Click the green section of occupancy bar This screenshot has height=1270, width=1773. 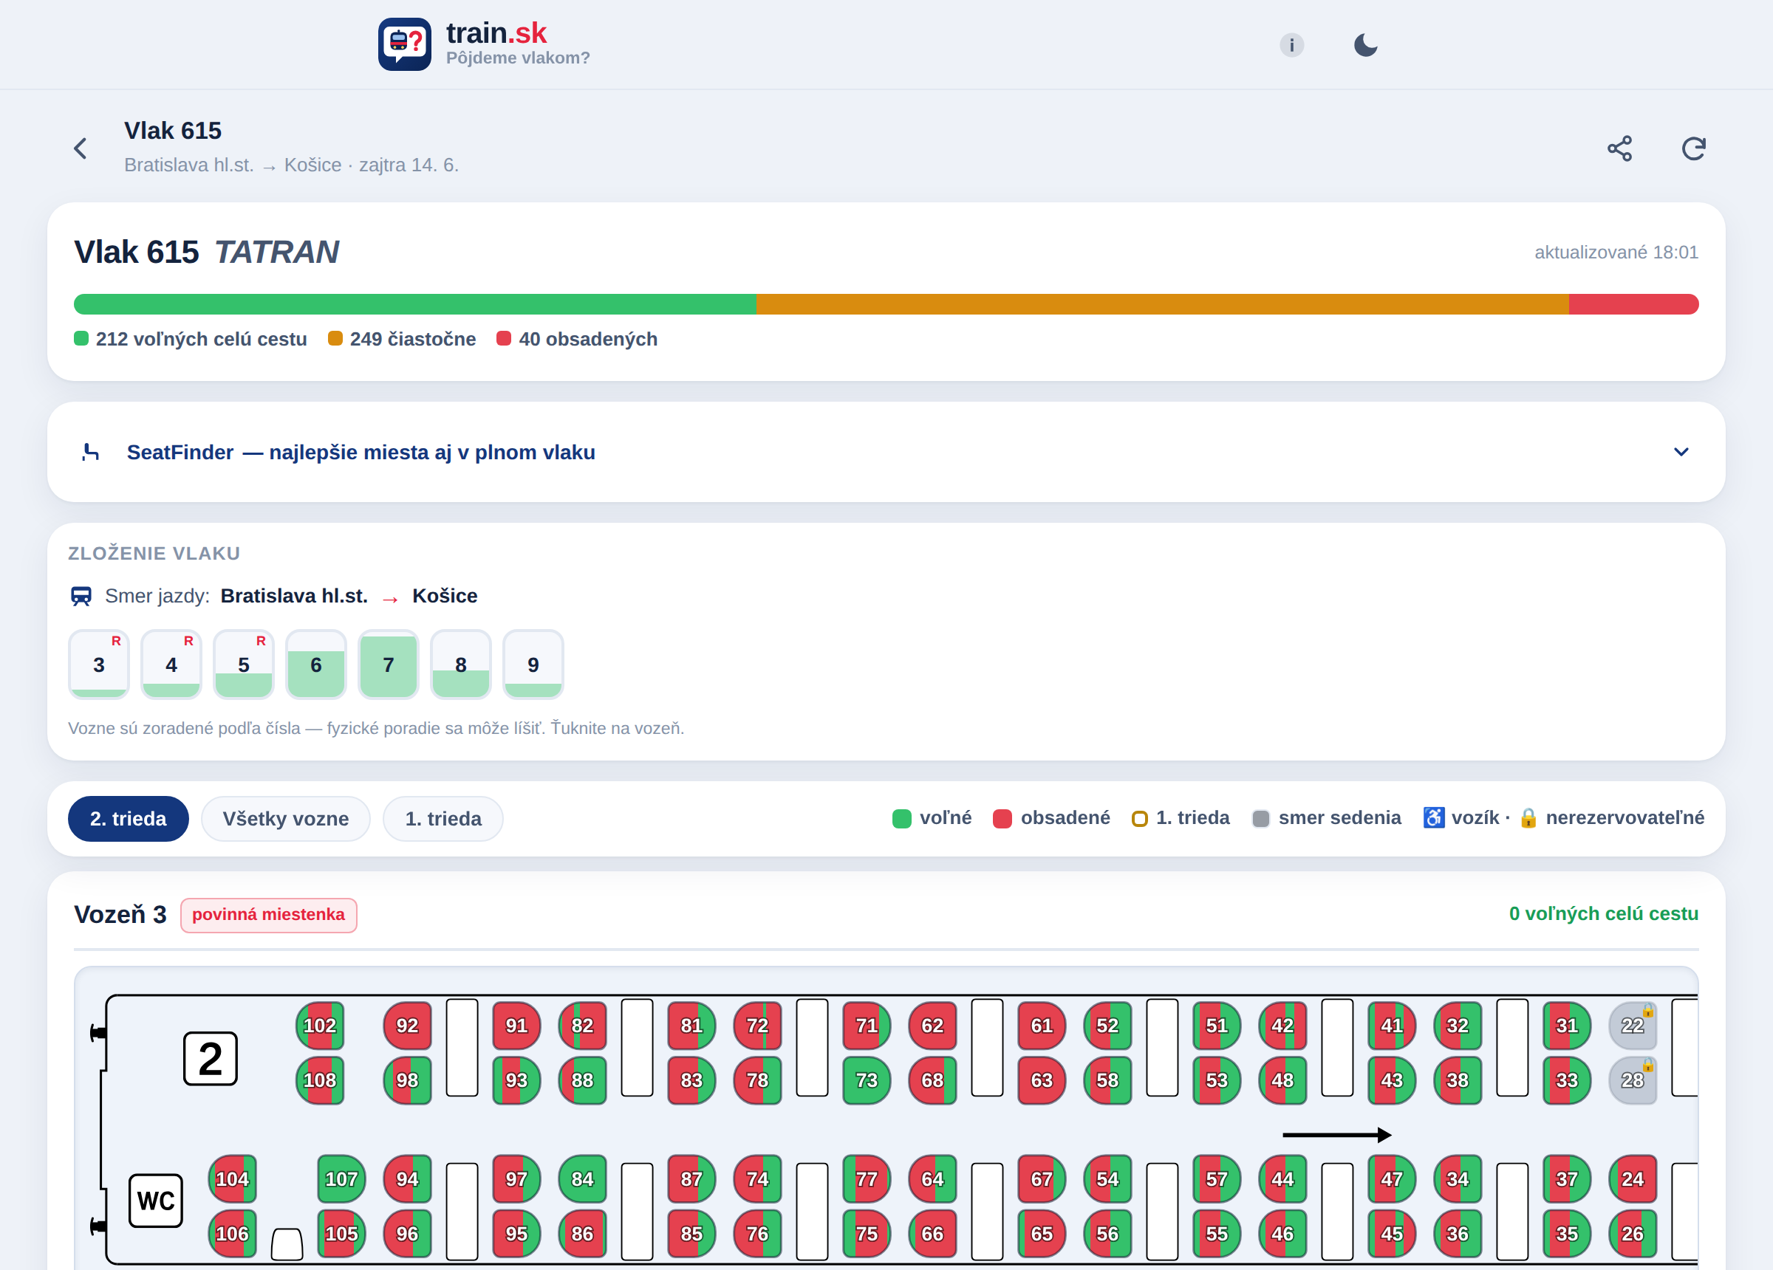click(x=415, y=304)
